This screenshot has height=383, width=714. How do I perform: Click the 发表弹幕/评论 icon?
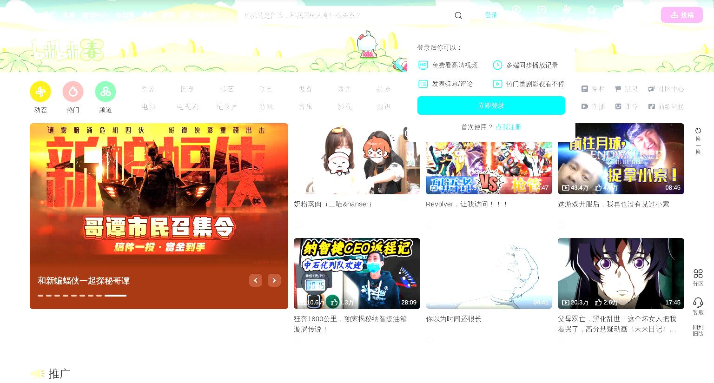(423, 84)
